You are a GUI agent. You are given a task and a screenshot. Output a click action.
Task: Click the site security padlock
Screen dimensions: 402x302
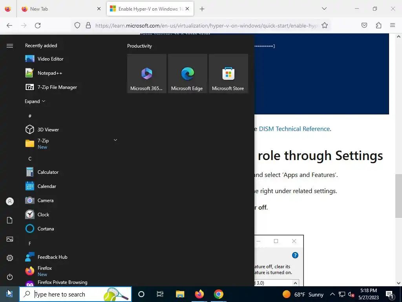(x=88, y=25)
